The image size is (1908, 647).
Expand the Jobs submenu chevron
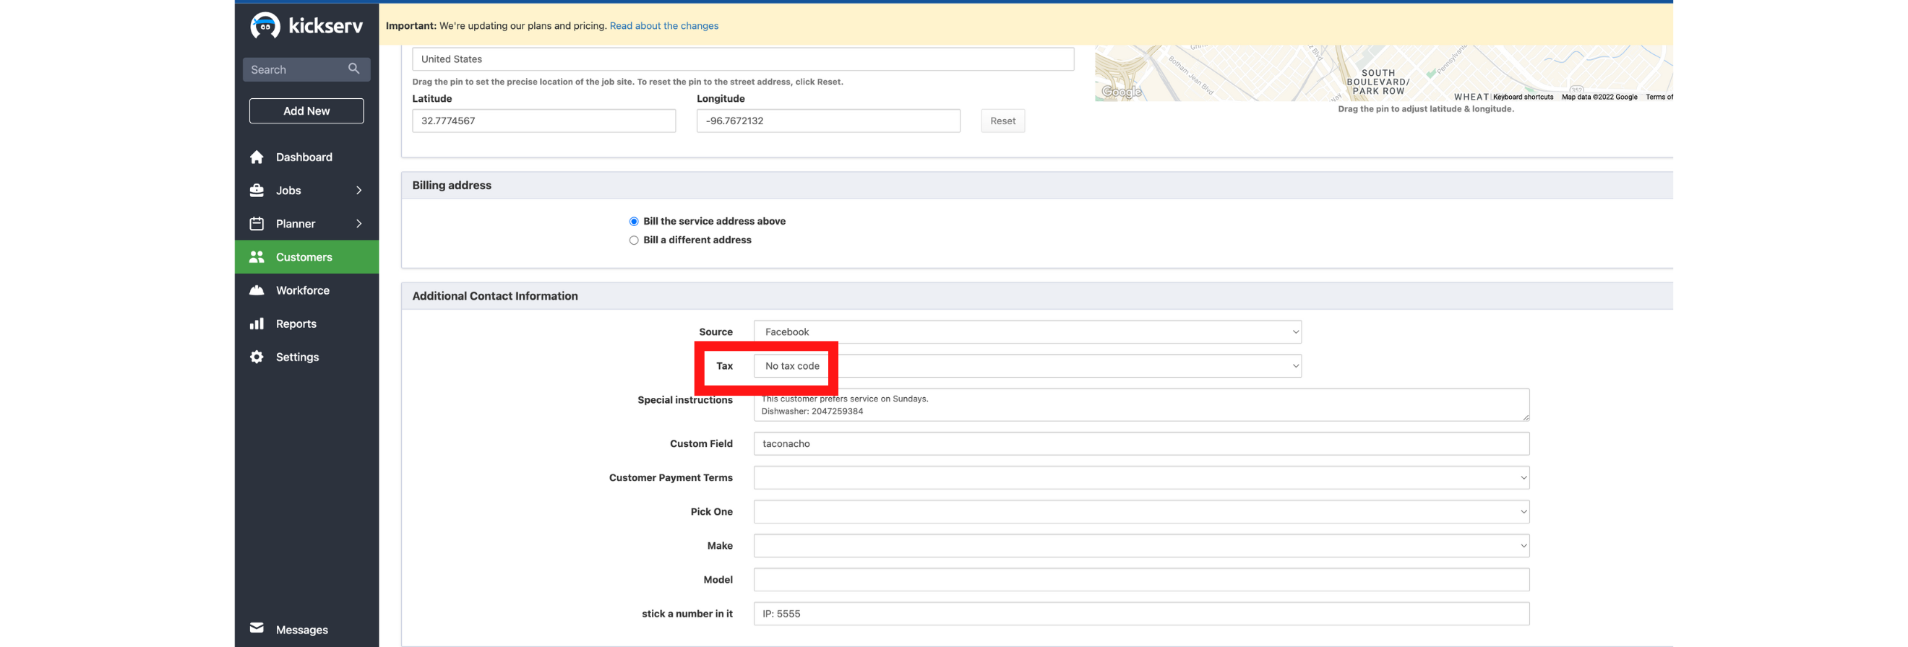click(x=359, y=190)
